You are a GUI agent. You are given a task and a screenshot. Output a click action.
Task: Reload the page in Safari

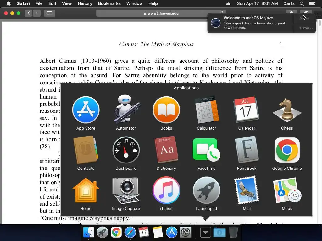[222, 12]
